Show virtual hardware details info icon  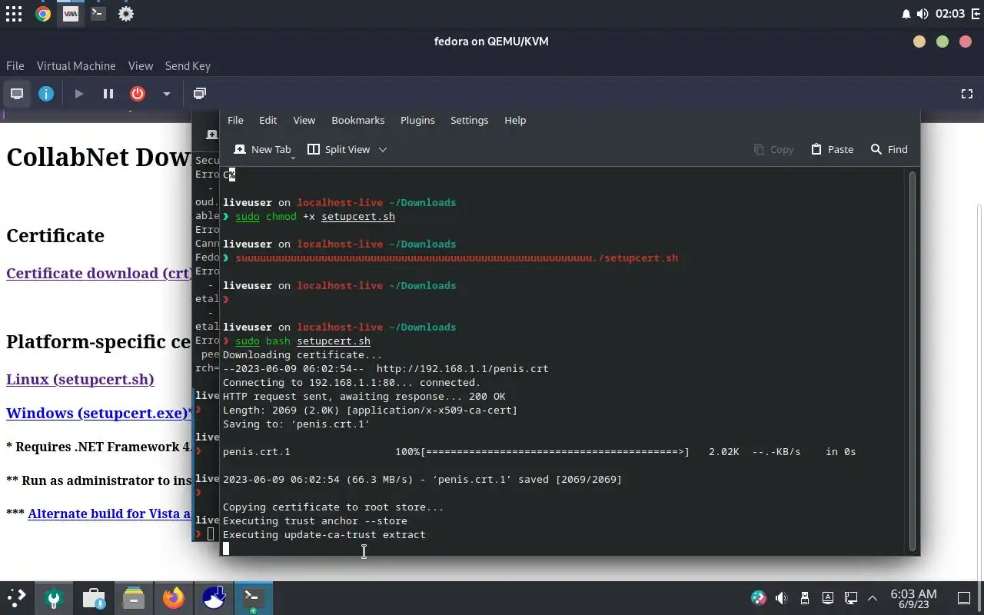click(46, 94)
